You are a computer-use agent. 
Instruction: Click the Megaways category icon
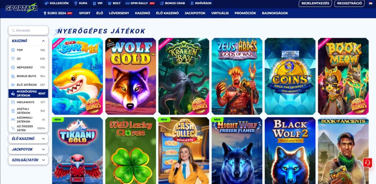click(13, 102)
